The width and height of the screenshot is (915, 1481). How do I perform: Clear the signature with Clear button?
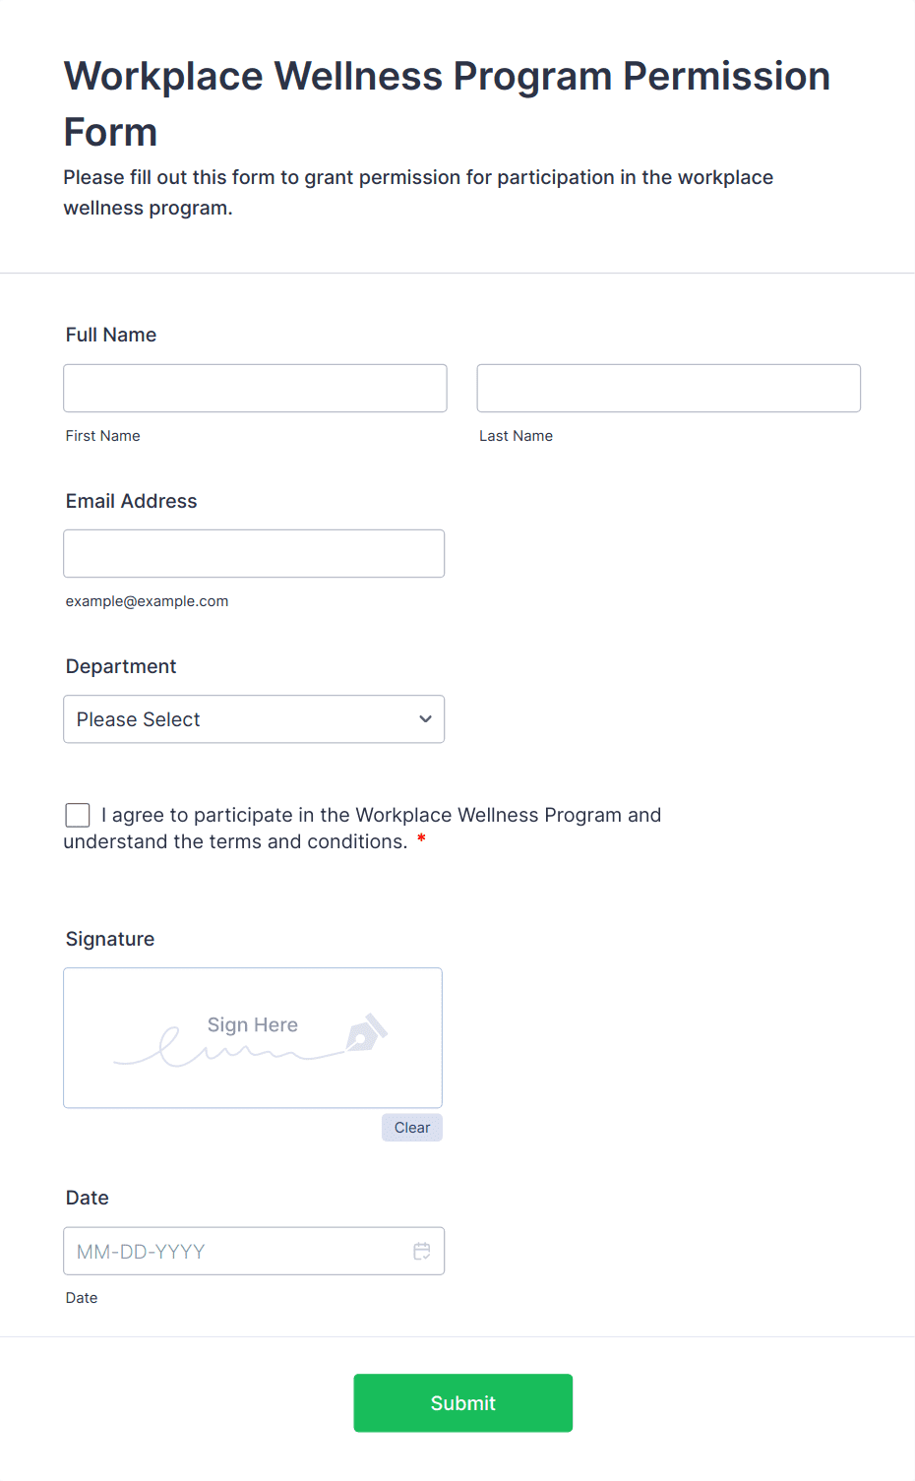412,1128
